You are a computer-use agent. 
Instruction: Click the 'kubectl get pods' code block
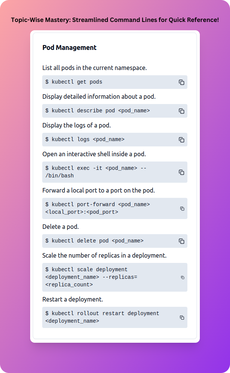[x=115, y=82]
